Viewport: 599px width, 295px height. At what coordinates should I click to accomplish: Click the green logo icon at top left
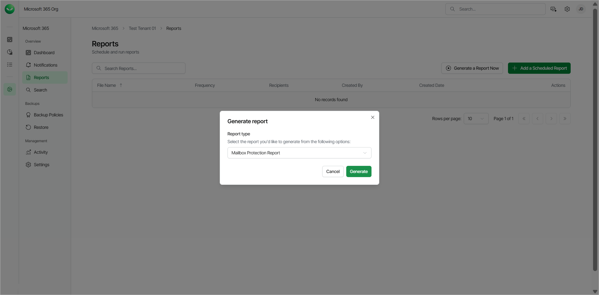[10, 9]
